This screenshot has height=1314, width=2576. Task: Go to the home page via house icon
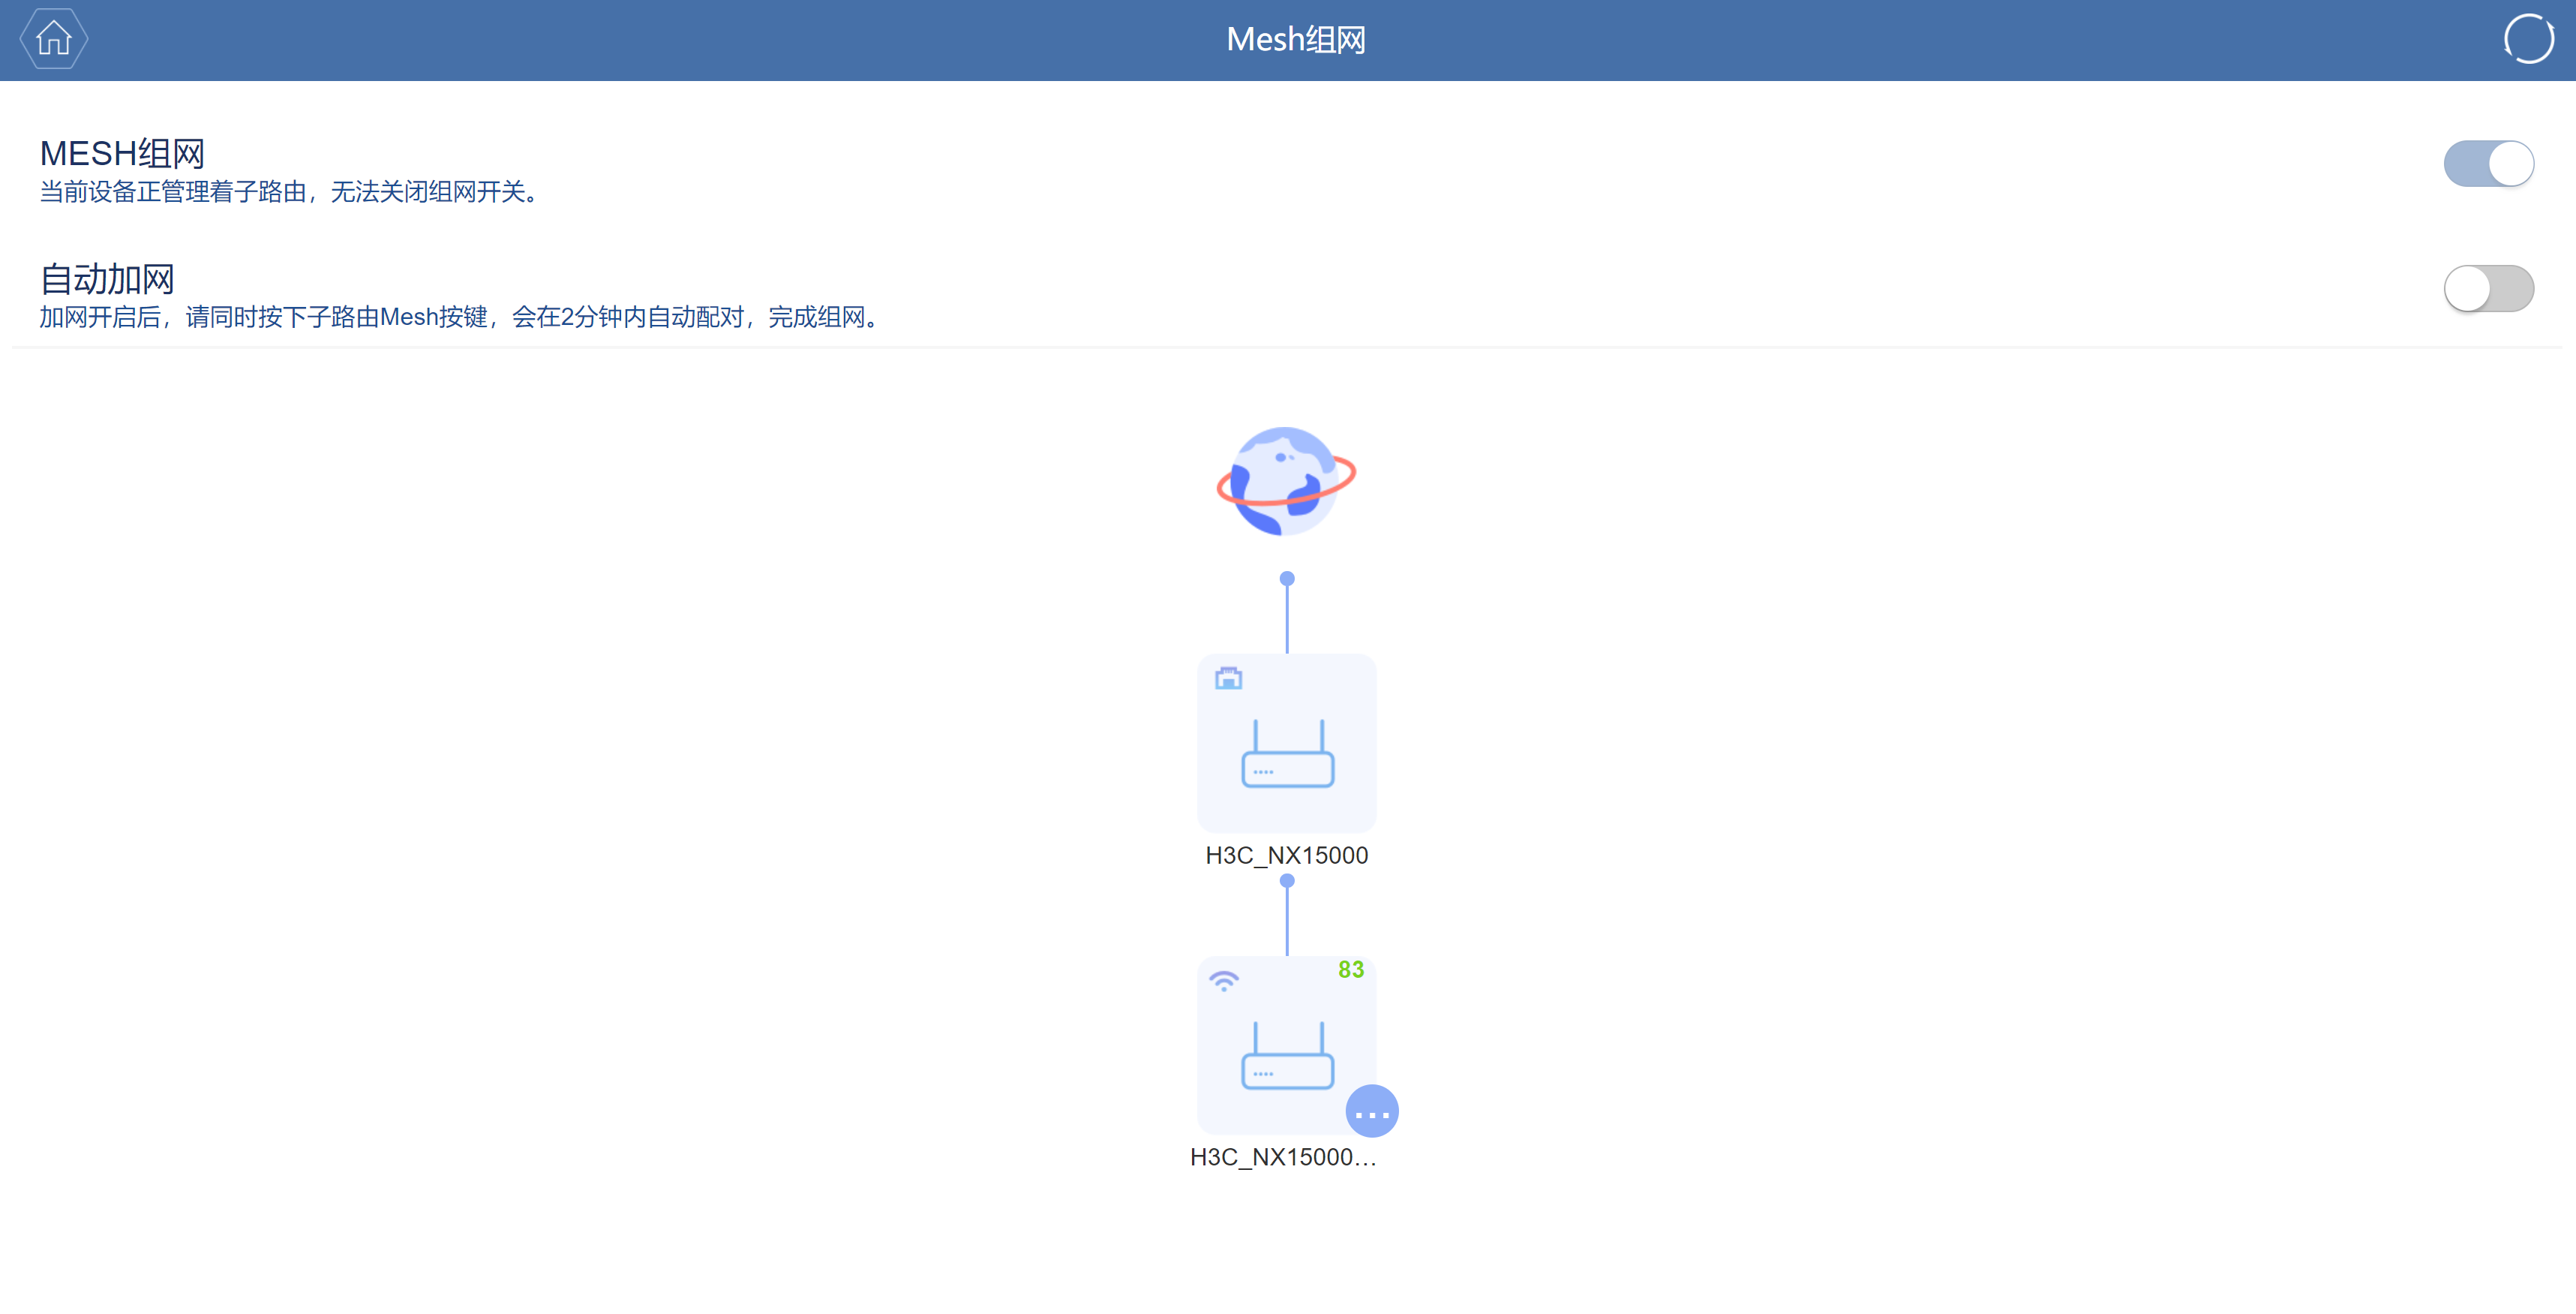click(x=54, y=39)
